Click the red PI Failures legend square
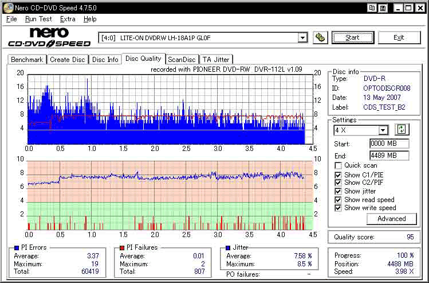429x283 pixels. (x=121, y=247)
